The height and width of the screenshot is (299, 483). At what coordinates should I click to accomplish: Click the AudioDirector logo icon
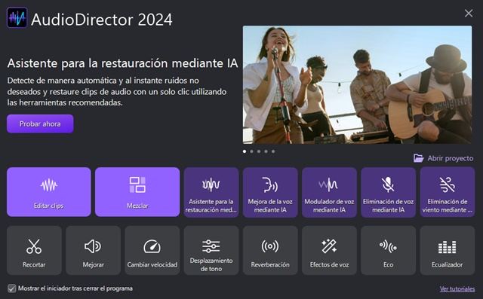[17, 18]
